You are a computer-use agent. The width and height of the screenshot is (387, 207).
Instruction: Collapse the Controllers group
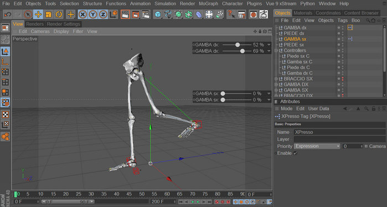pos(276,50)
